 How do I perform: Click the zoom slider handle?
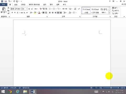tap(111, 88)
